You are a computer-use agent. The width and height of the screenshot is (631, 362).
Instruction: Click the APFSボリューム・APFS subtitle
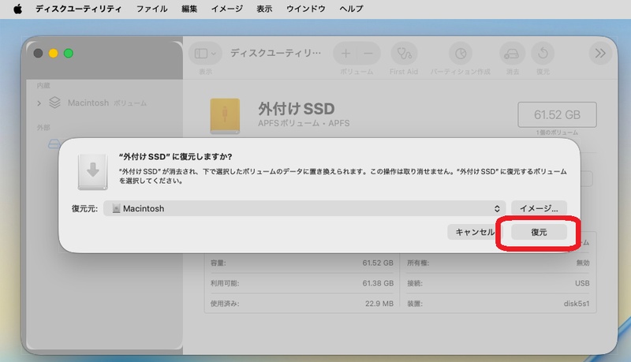[304, 123]
